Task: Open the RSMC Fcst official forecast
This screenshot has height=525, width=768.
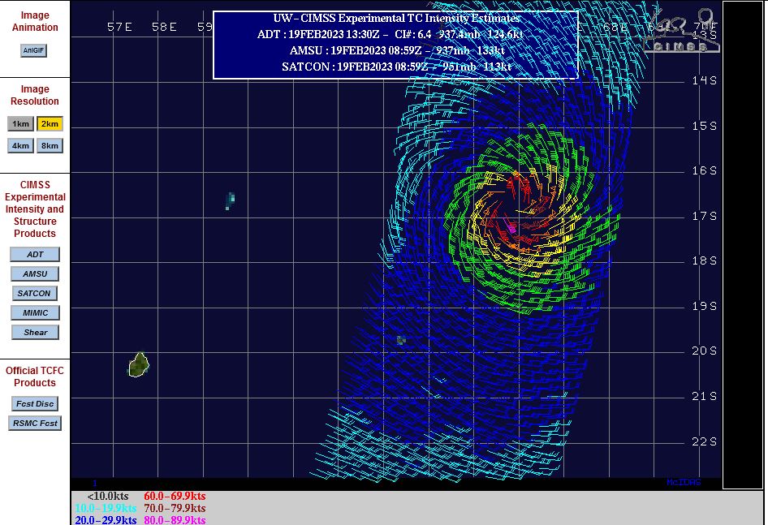Action: pos(35,424)
